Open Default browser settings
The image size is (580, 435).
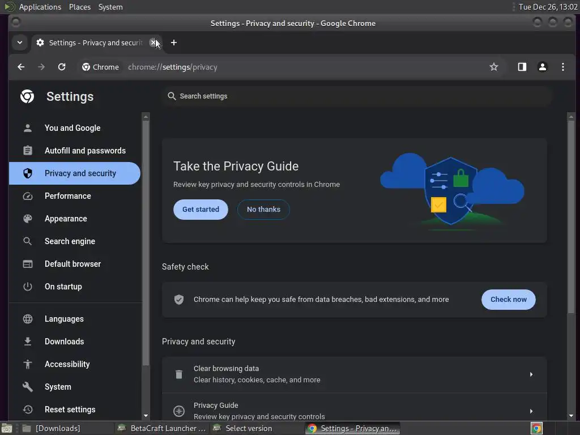point(75,264)
